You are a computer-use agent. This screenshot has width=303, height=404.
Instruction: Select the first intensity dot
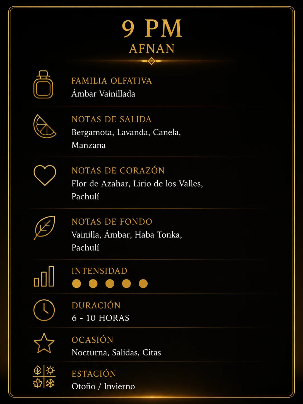coord(76,283)
